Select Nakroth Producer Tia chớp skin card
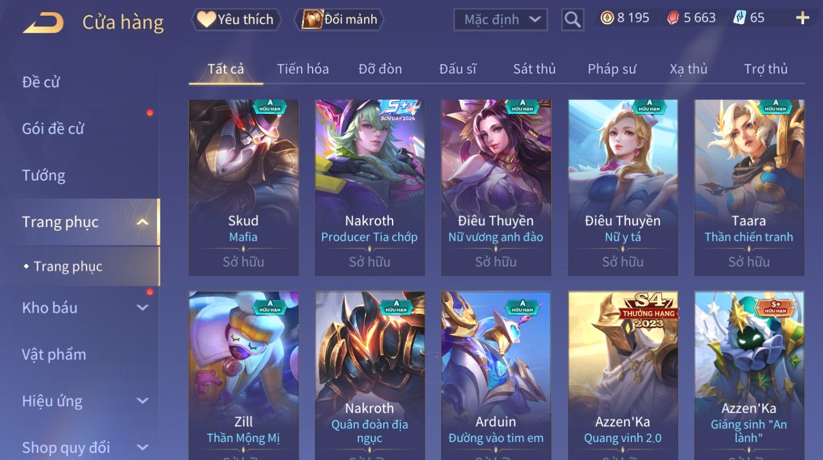Viewport: 823px width, 460px height. coord(370,188)
